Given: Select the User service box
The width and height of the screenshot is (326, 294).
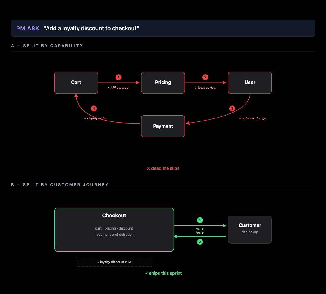Looking at the screenshot, I should 250,83.
